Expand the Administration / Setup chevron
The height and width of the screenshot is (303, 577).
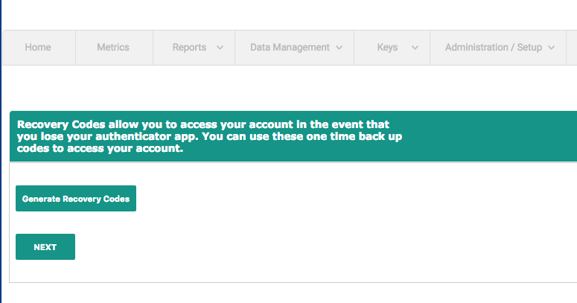point(552,48)
